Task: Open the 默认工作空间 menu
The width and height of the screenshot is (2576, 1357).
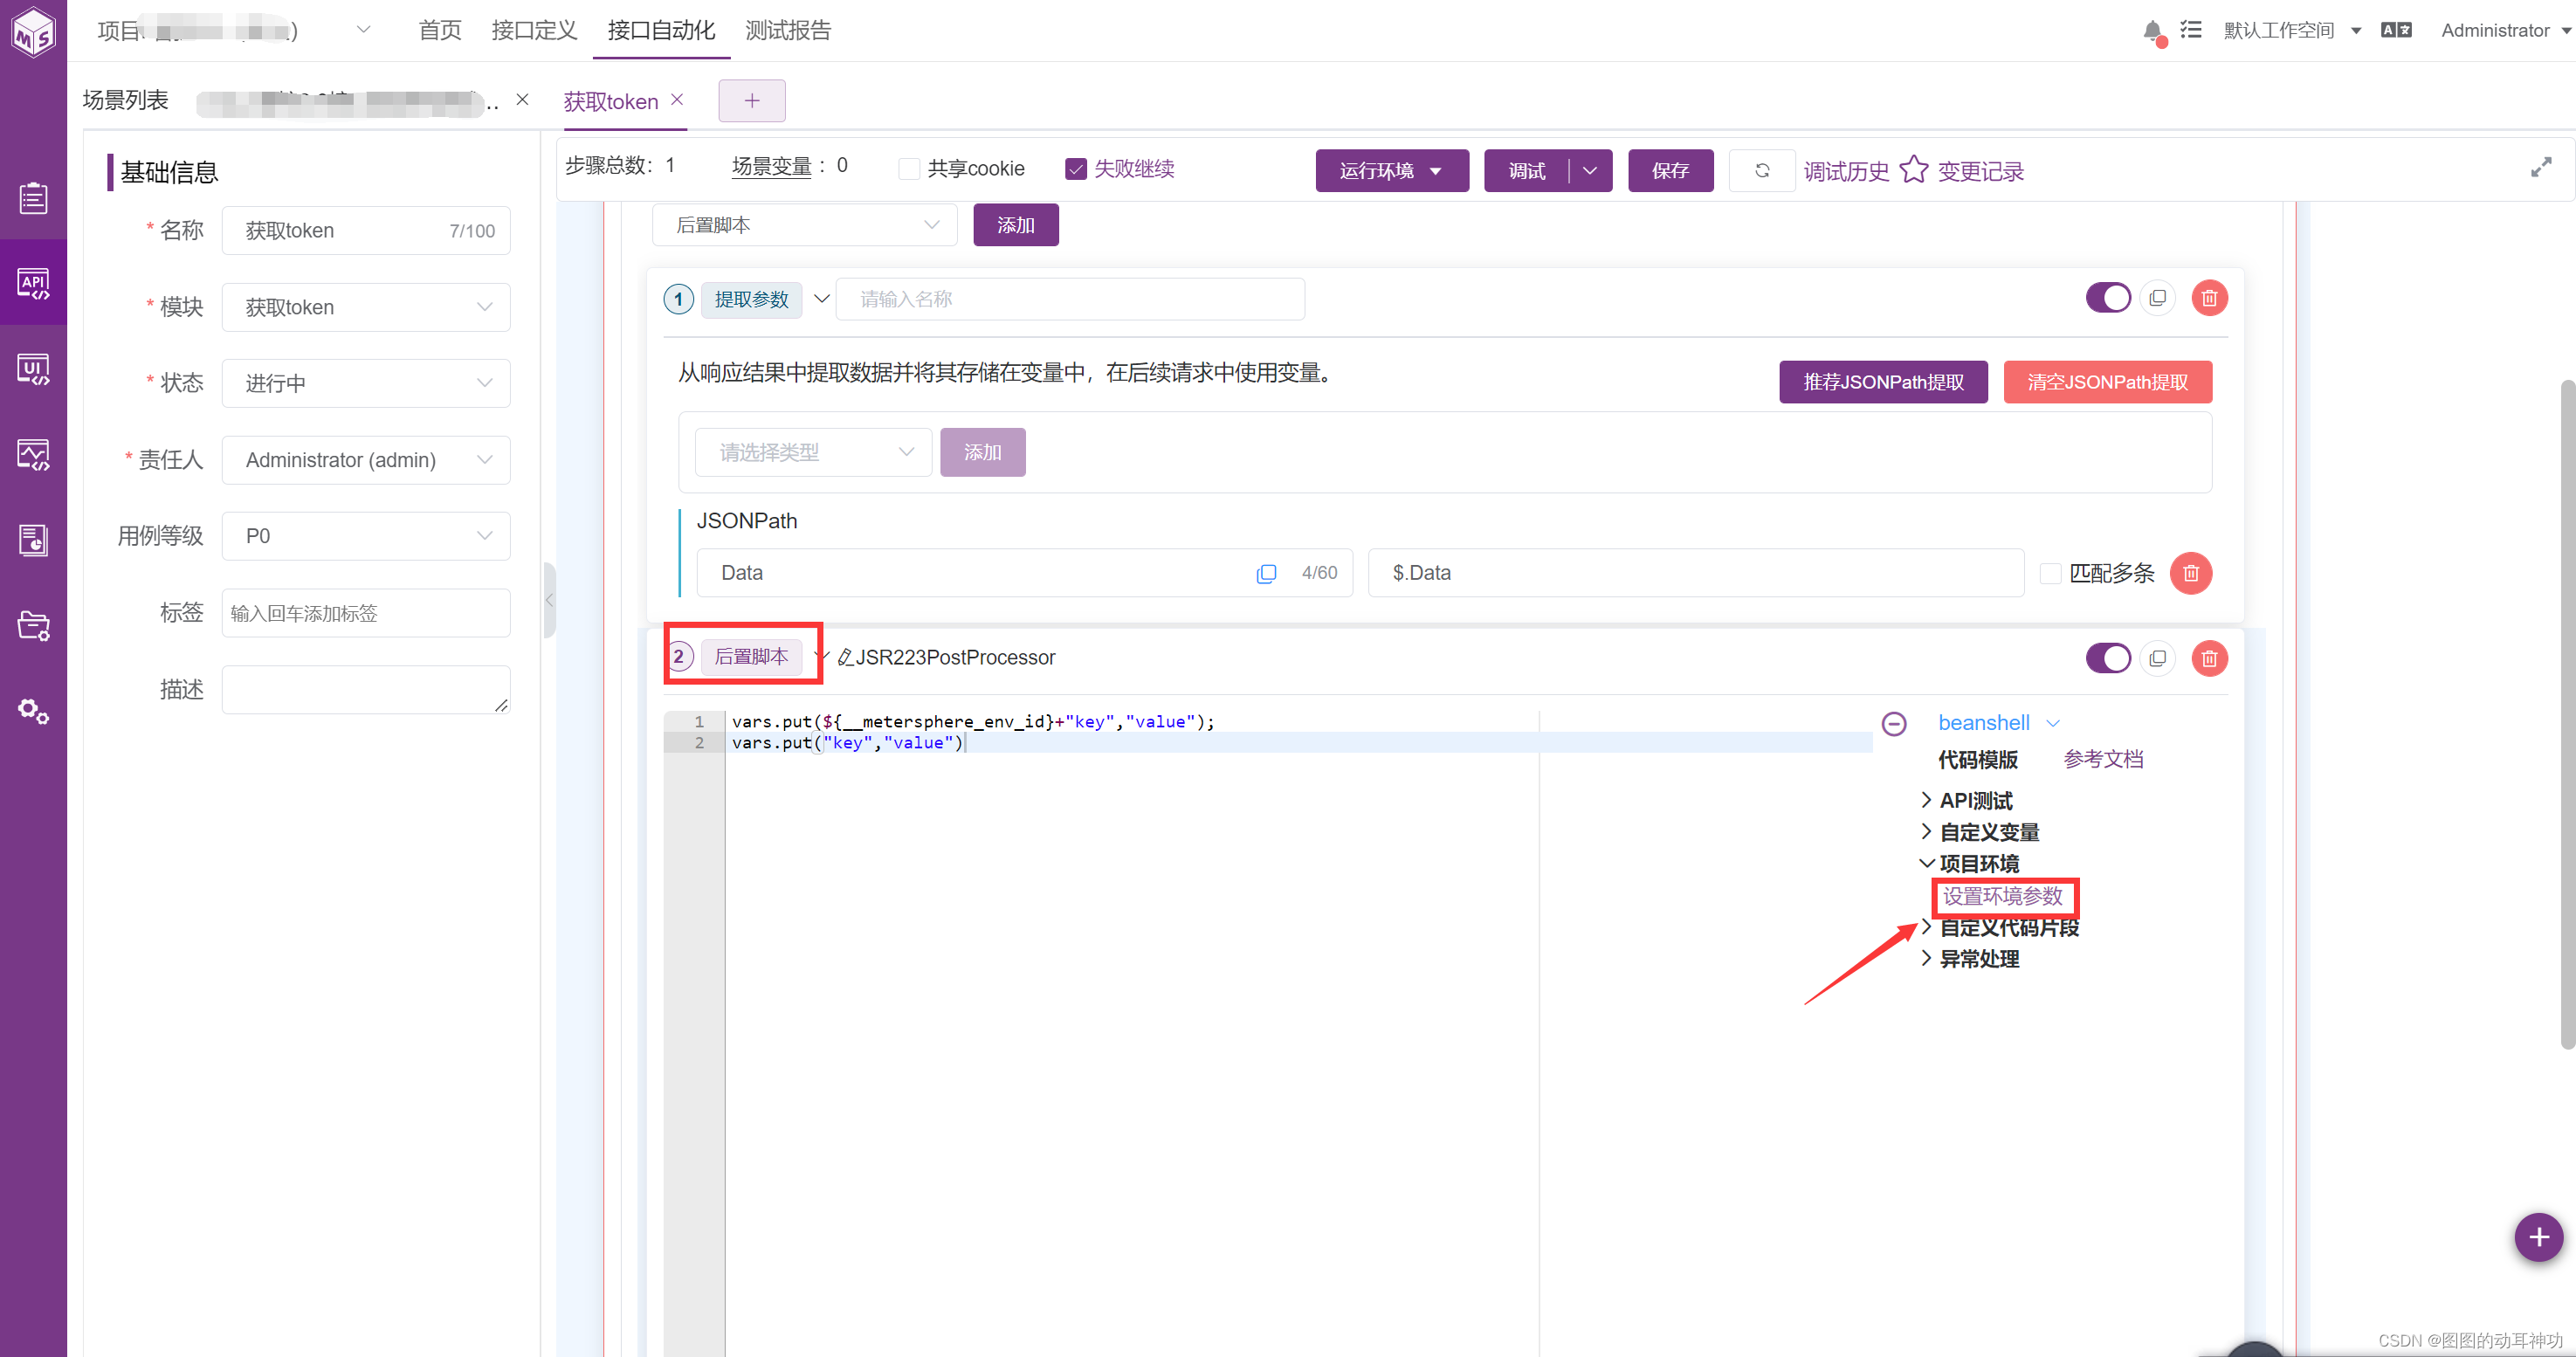Action: click(x=2291, y=30)
